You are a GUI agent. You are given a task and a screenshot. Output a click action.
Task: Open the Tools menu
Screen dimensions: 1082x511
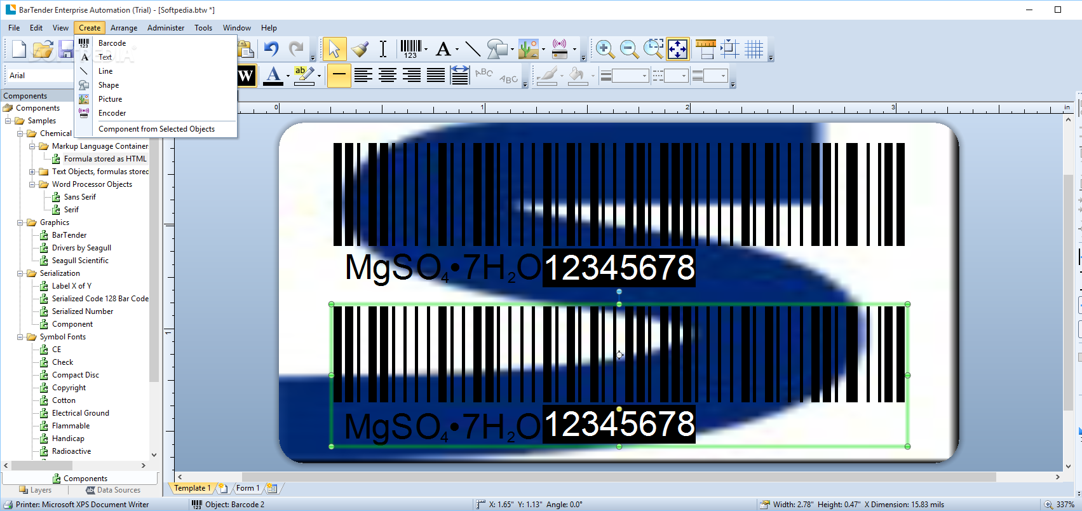(203, 28)
